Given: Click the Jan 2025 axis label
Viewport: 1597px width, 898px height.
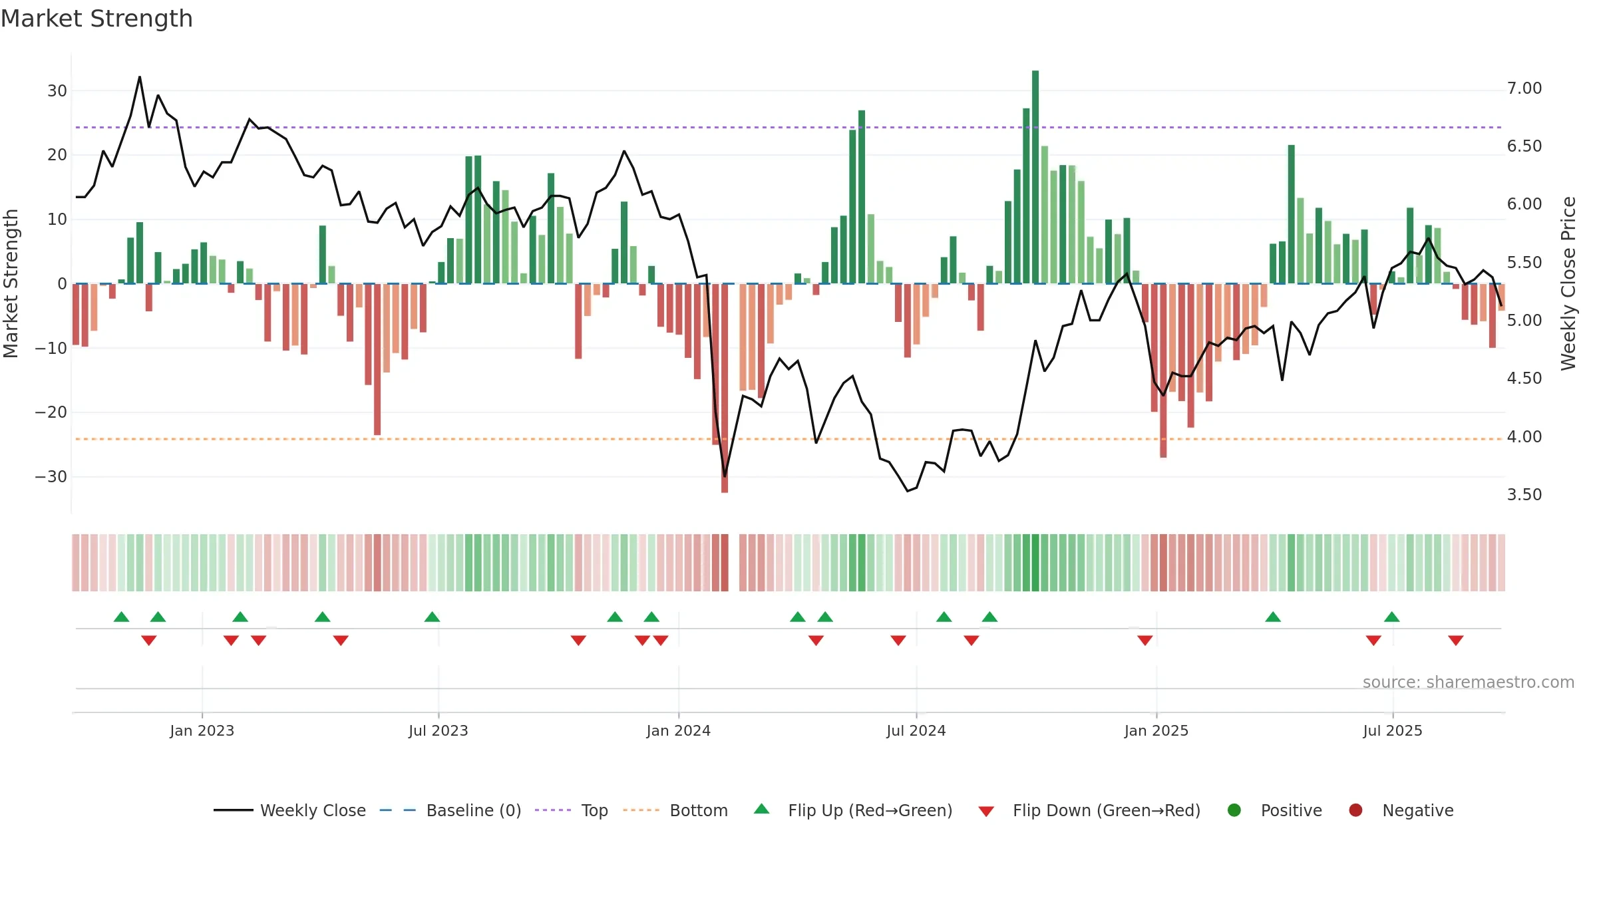Looking at the screenshot, I should pyautogui.click(x=1156, y=730).
